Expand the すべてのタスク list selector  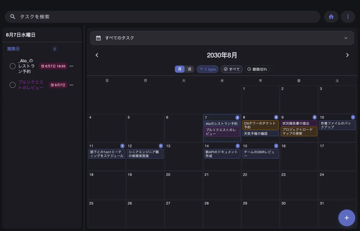click(346, 38)
